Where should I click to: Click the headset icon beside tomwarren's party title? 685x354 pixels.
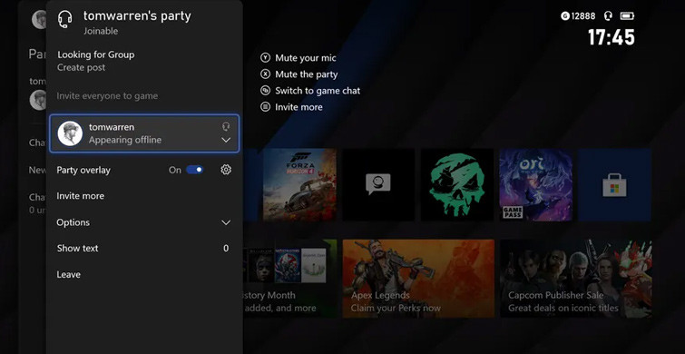(64, 20)
